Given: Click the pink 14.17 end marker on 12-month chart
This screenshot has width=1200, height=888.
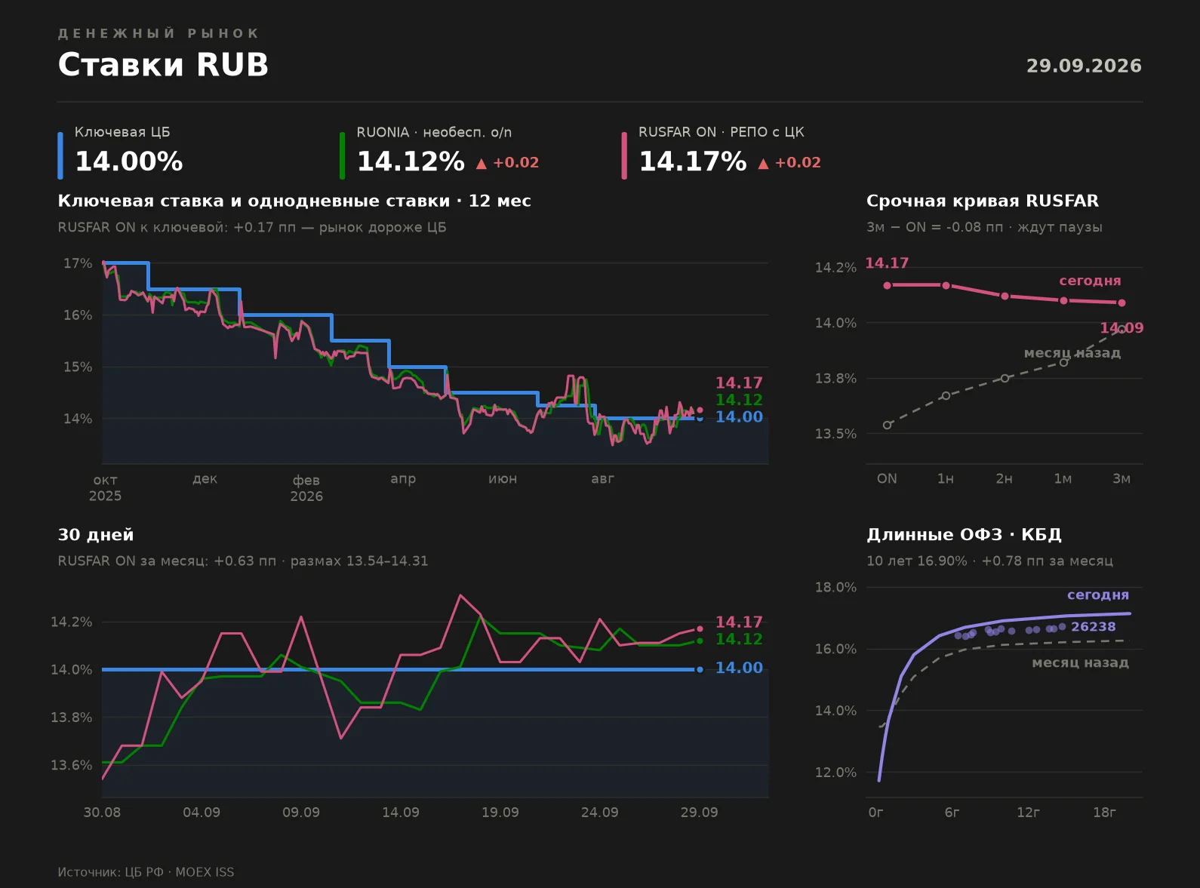Looking at the screenshot, I should pyautogui.click(x=700, y=410).
